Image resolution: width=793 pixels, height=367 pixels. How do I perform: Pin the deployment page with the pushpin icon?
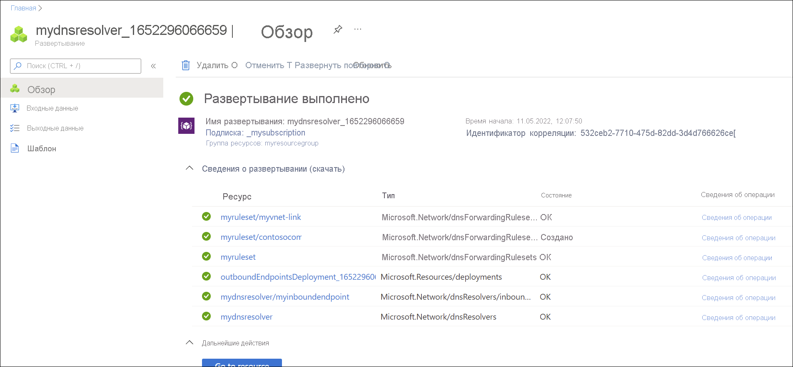click(338, 30)
